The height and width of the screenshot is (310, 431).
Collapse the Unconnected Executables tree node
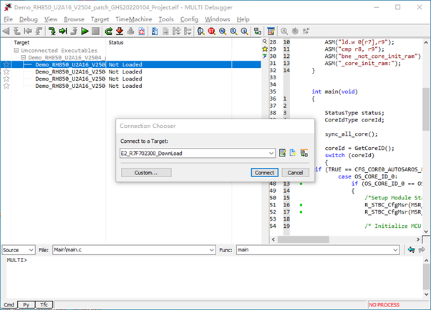(16, 51)
